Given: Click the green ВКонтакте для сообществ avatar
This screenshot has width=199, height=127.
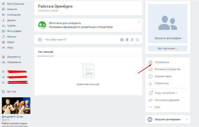Looking at the screenshot, I should tap(42, 25).
